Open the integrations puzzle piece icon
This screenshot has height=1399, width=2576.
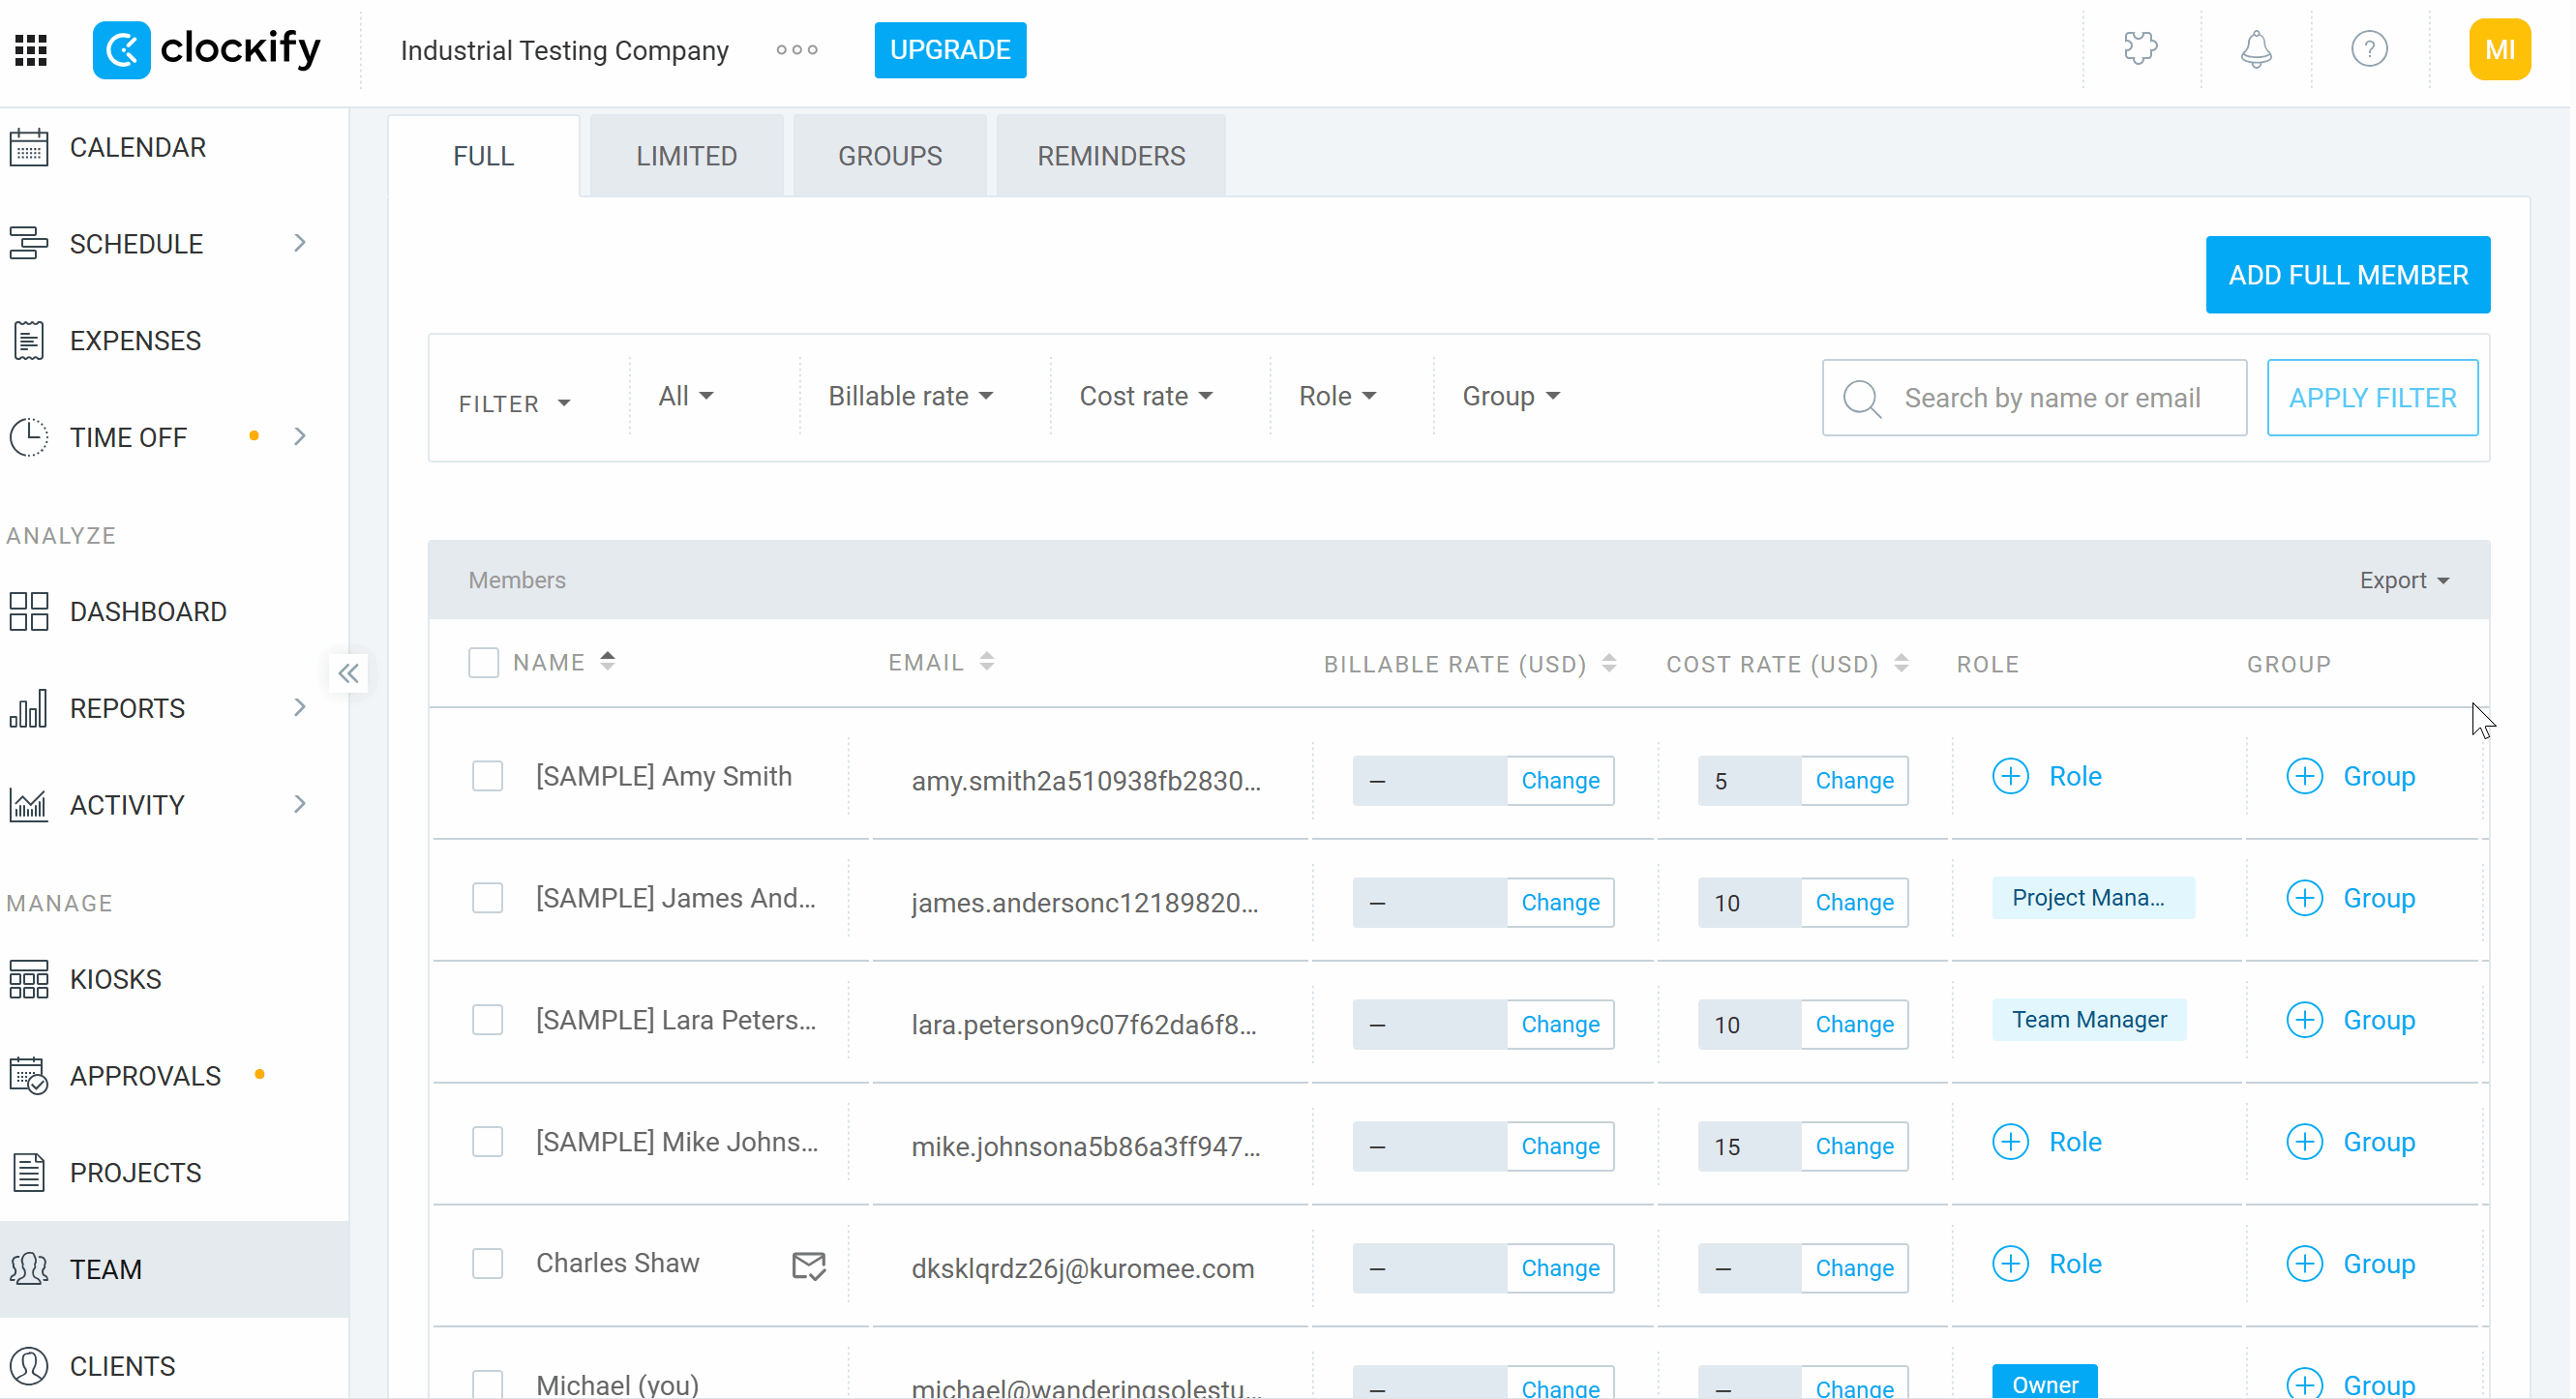(2141, 48)
